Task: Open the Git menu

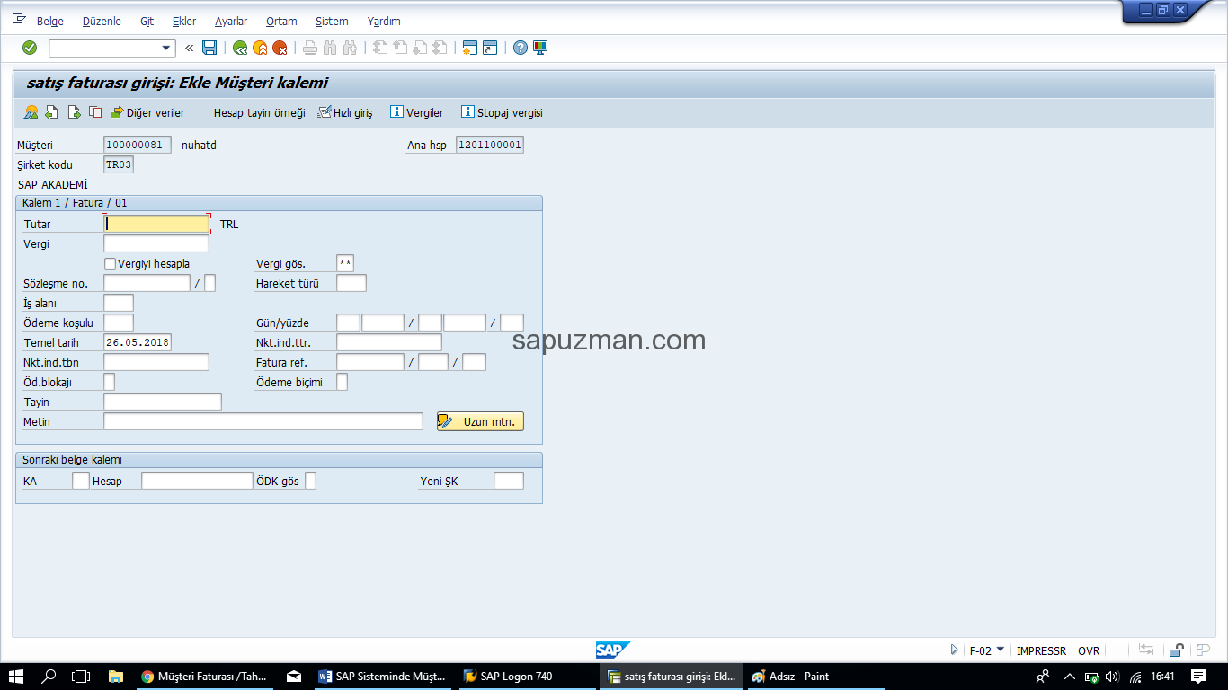Action: (147, 21)
